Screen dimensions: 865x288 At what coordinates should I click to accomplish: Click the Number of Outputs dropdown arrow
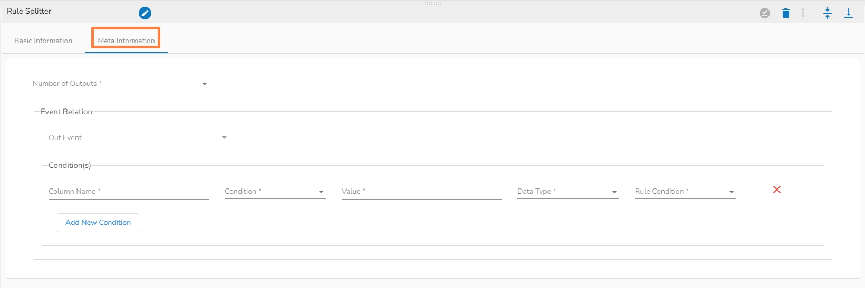(205, 84)
